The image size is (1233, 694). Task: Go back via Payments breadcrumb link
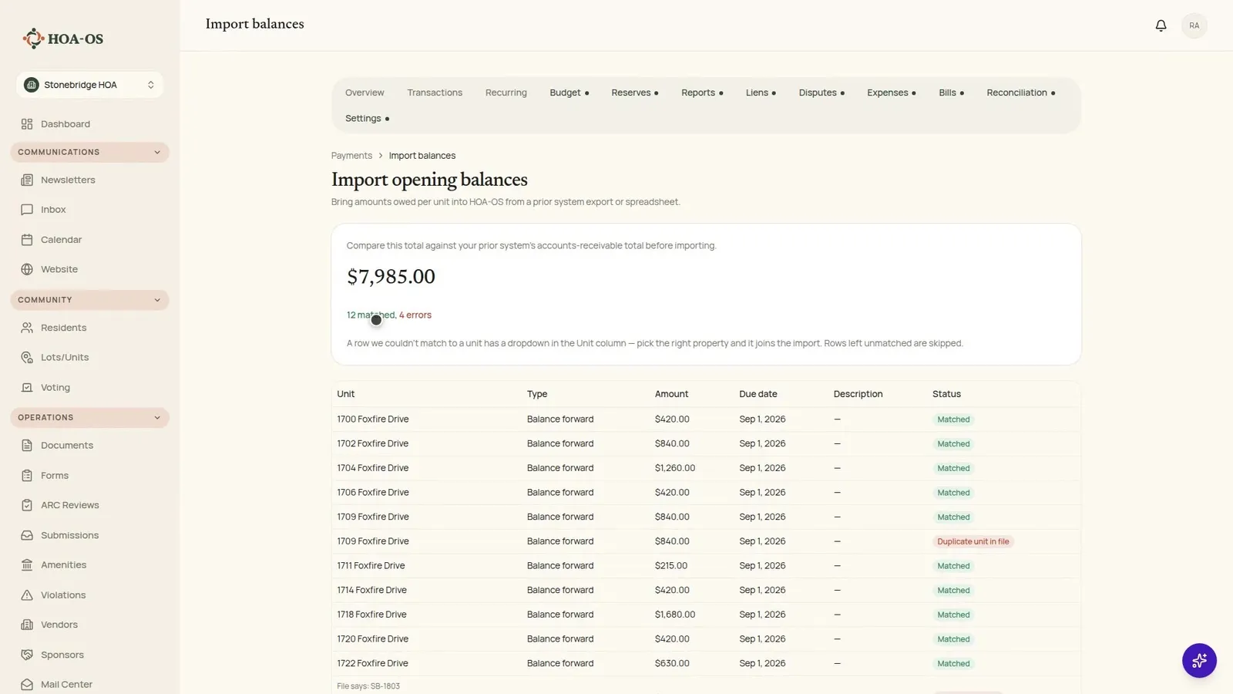pos(351,156)
